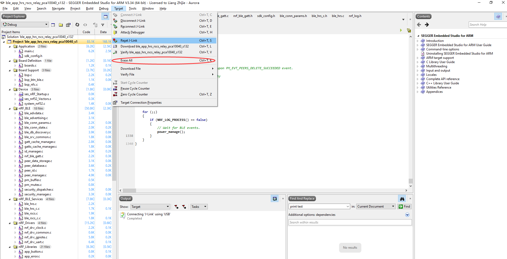This screenshot has height=259, width=507.
Task: Select main.c in the project tree
Action: pyautogui.click(x=29, y=51)
